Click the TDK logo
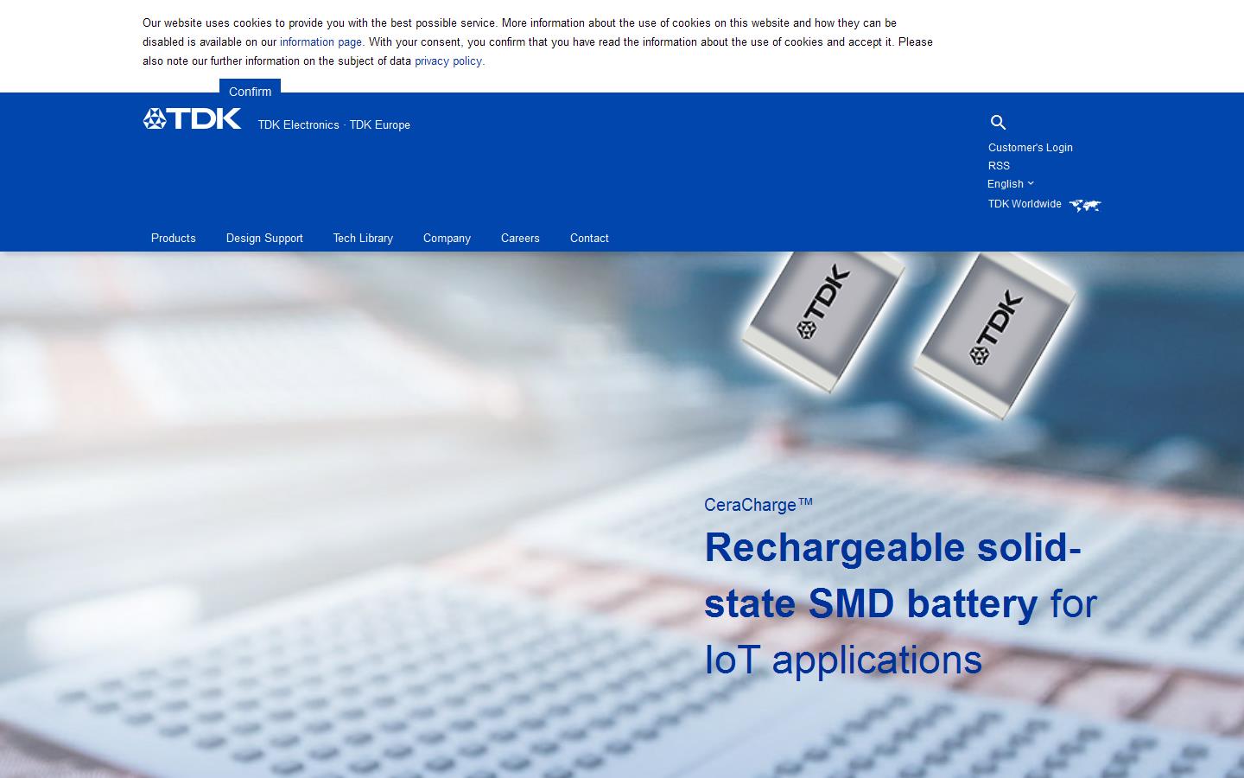1244x778 pixels. [x=192, y=118]
